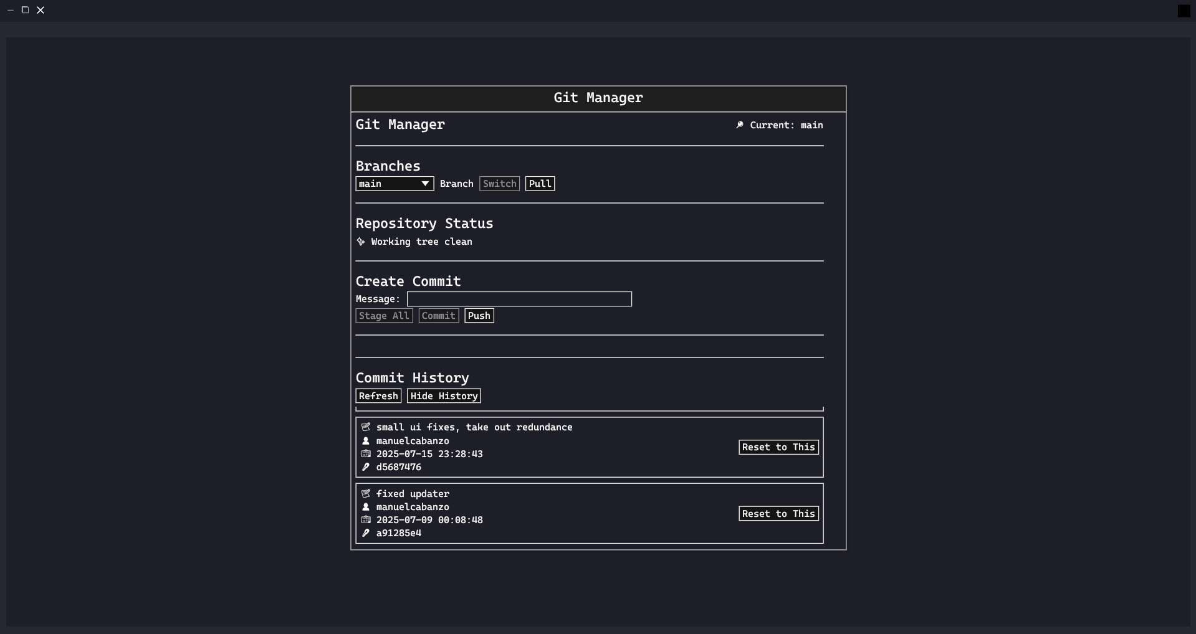Select commit message 'small ui fixes, take out redundance'

[474, 427]
